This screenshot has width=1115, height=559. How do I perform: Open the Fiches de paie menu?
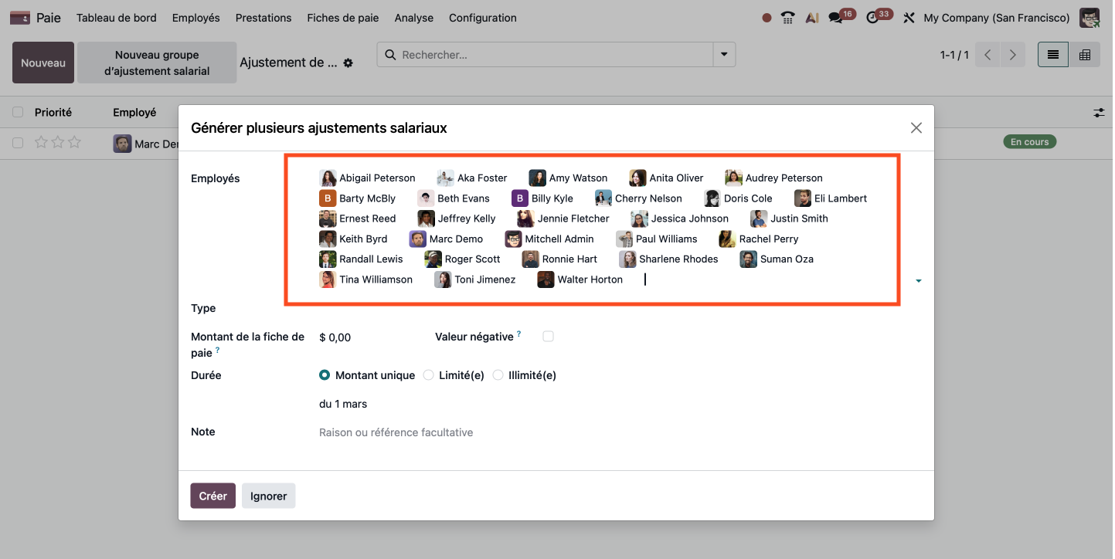point(342,18)
